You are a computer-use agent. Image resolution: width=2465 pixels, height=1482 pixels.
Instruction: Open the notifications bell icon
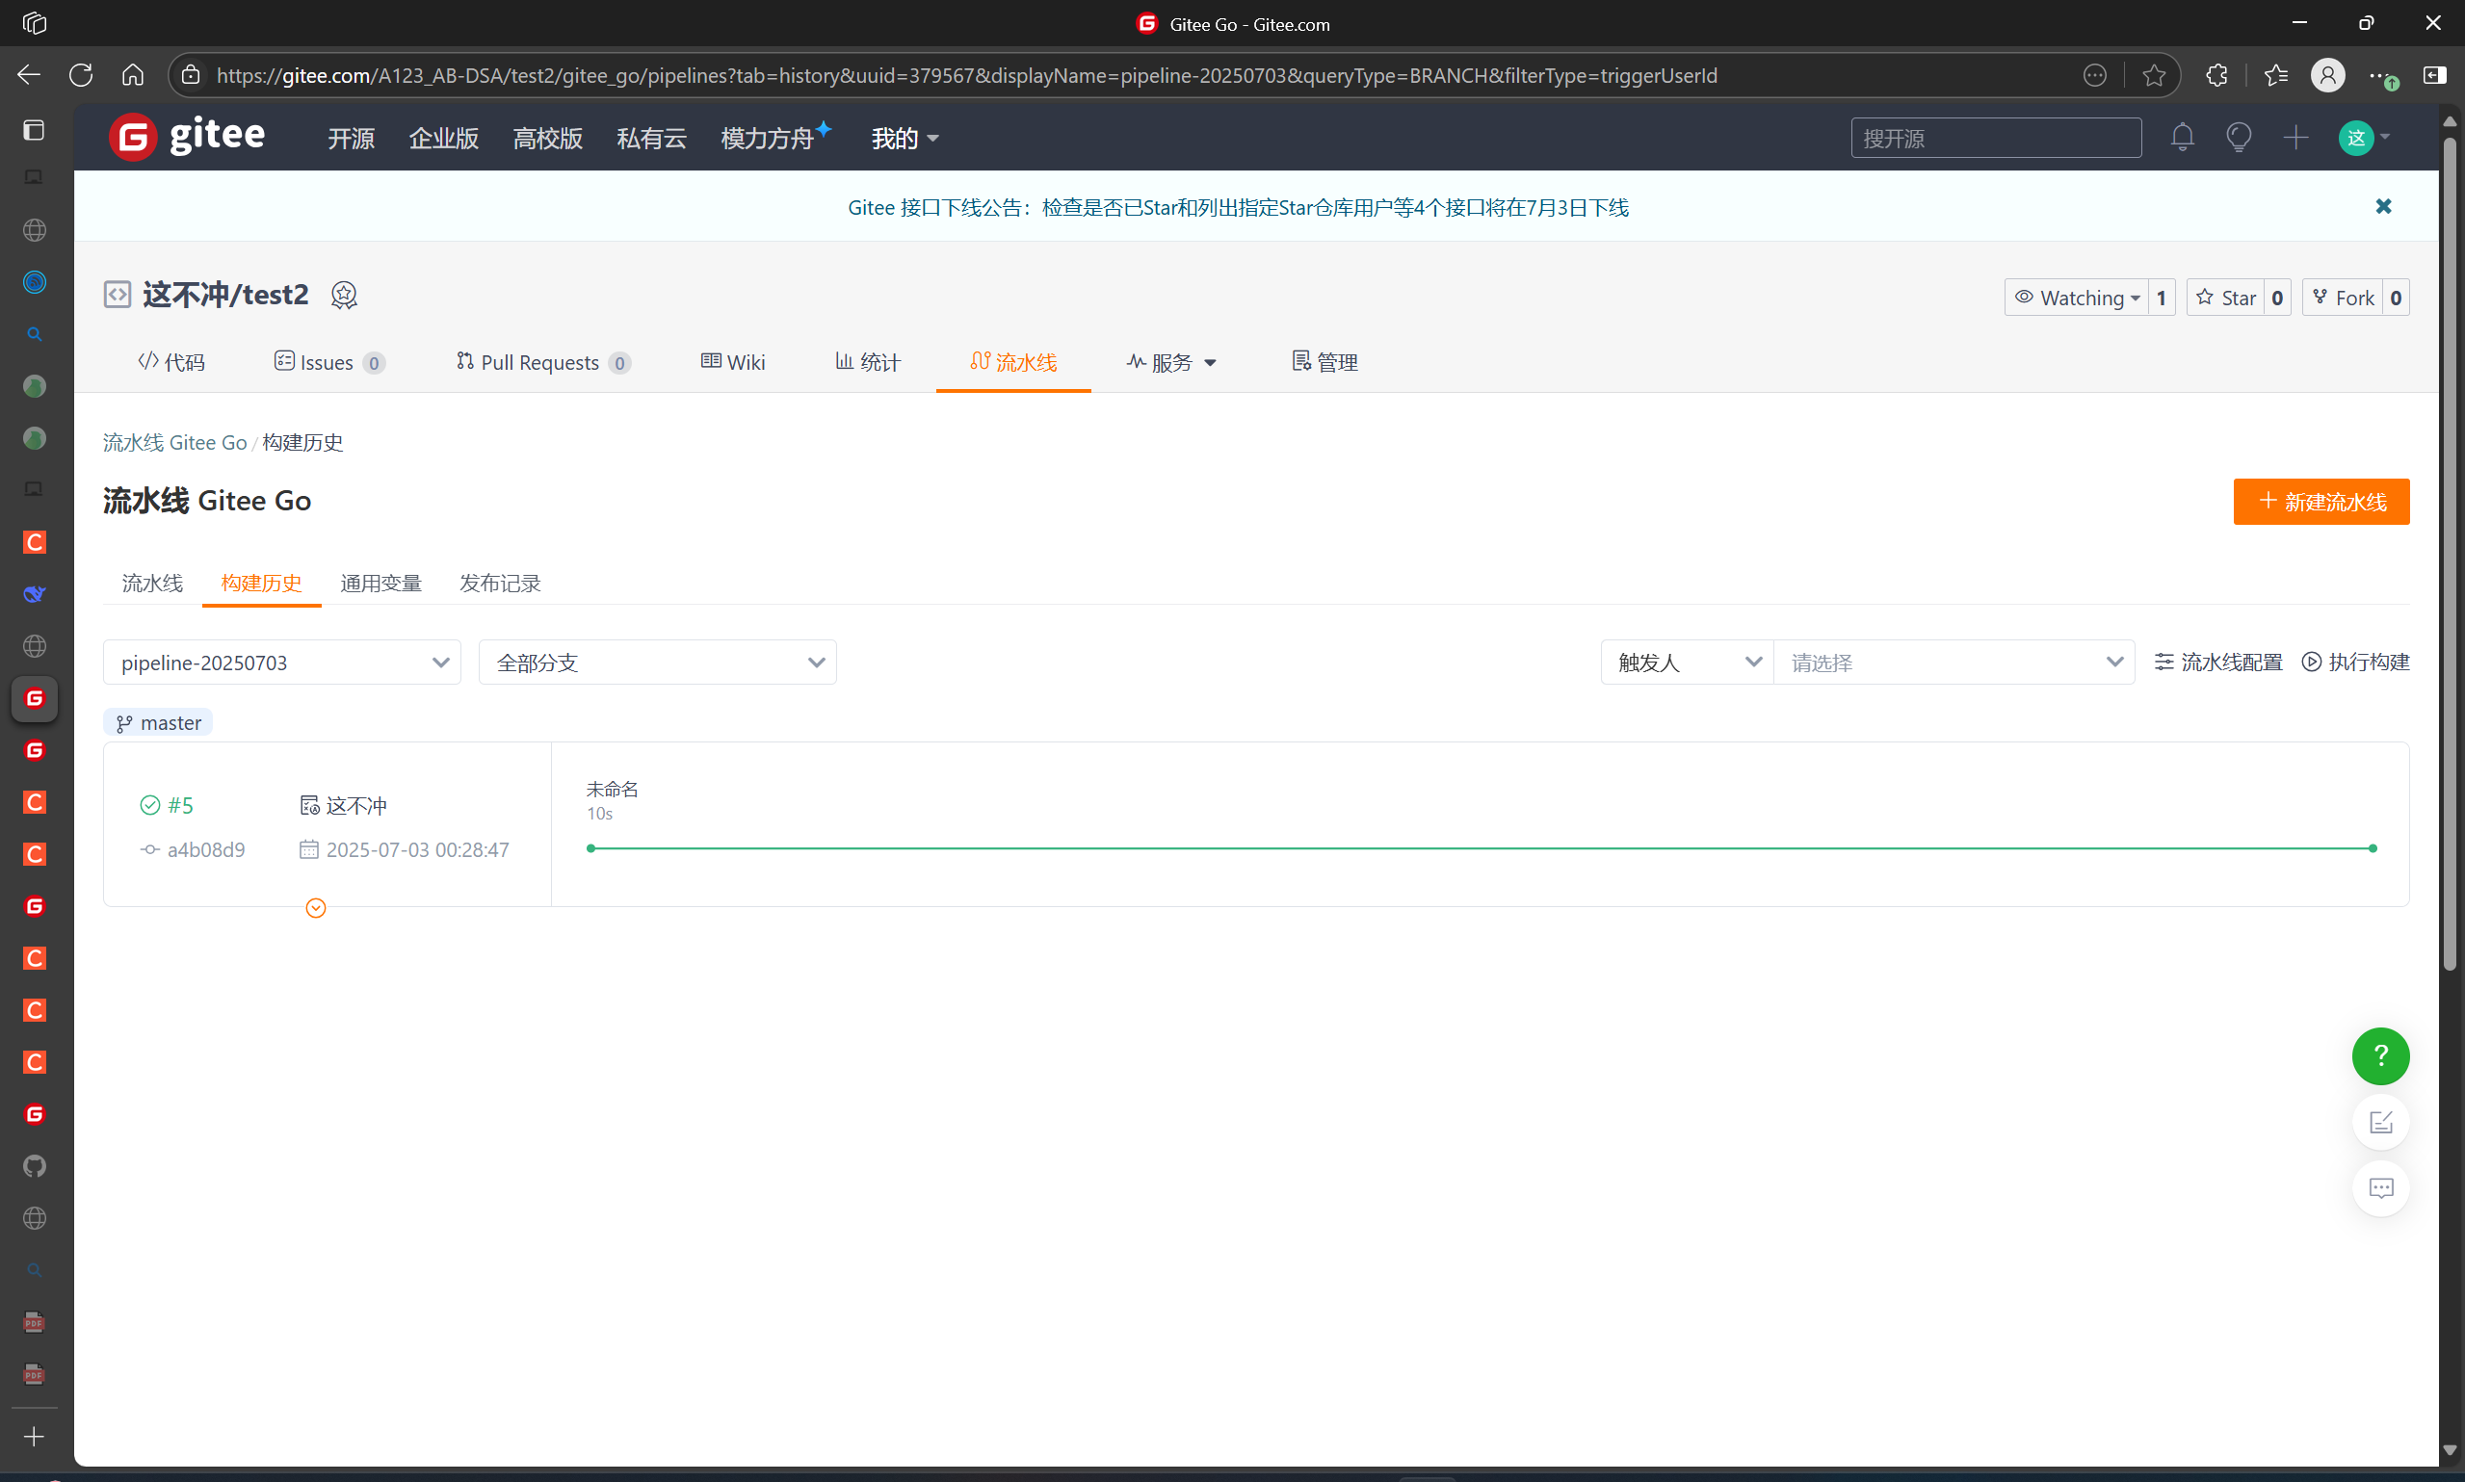click(2182, 137)
